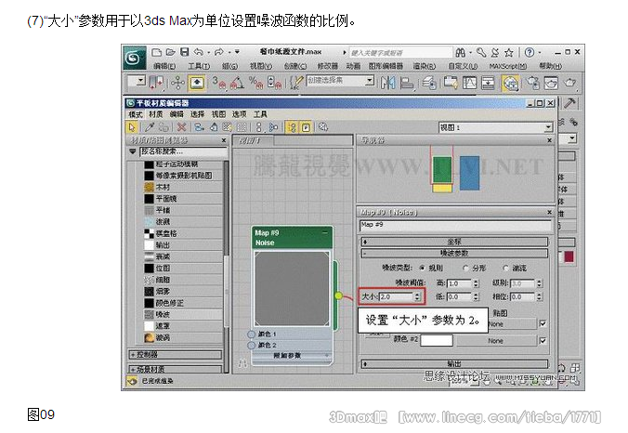Image resolution: width=628 pixels, height=433 pixels.
Task: Click the help question mark icon
Action: [530, 52]
